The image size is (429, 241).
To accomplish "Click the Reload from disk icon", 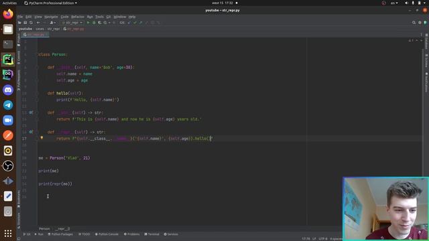I will (31, 23).
